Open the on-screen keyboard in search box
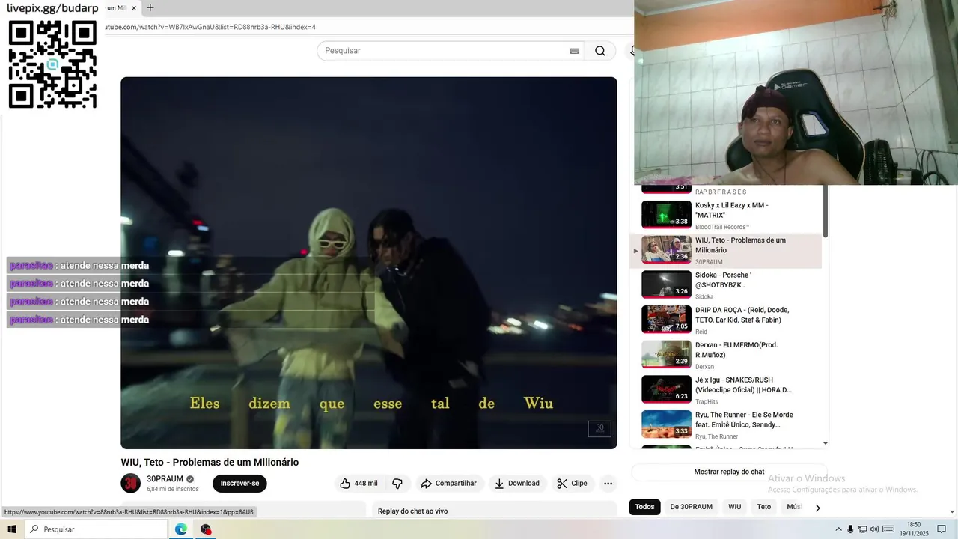 pyautogui.click(x=574, y=51)
